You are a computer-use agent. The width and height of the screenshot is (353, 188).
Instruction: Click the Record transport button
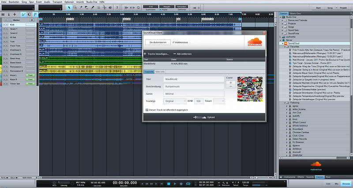click(181, 184)
